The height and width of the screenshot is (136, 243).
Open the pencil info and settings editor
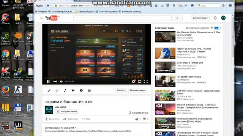(49, 91)
